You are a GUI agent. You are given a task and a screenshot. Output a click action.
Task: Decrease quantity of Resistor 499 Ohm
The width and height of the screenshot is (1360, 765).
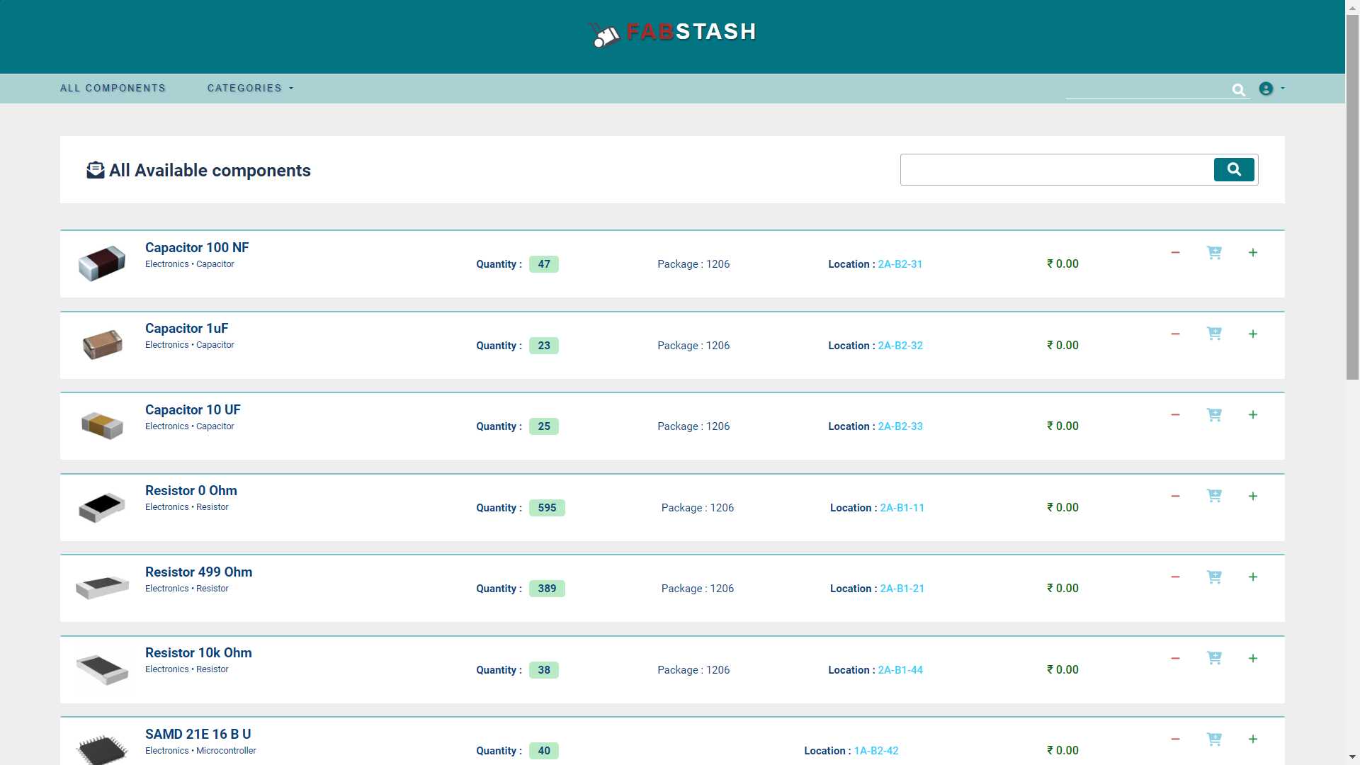tap(1175, 577)
